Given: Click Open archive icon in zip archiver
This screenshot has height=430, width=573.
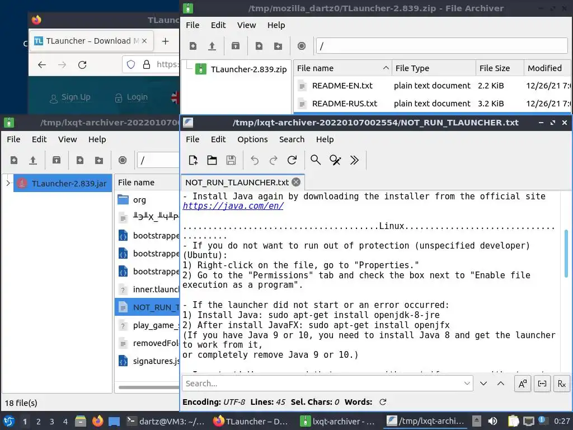Looking at the screenshot, I should pyautogui.click(x=212, y=46).
